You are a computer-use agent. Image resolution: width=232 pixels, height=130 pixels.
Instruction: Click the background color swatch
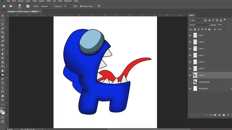coord(3,113)
